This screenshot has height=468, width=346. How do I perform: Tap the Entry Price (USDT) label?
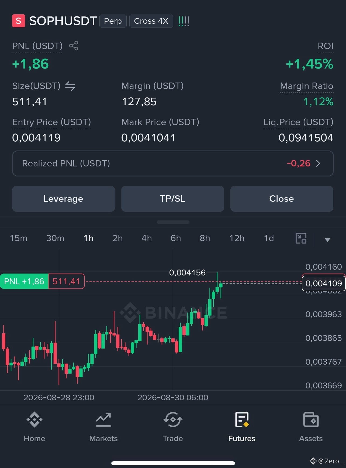pyautogui.click(x=51, y=122)
